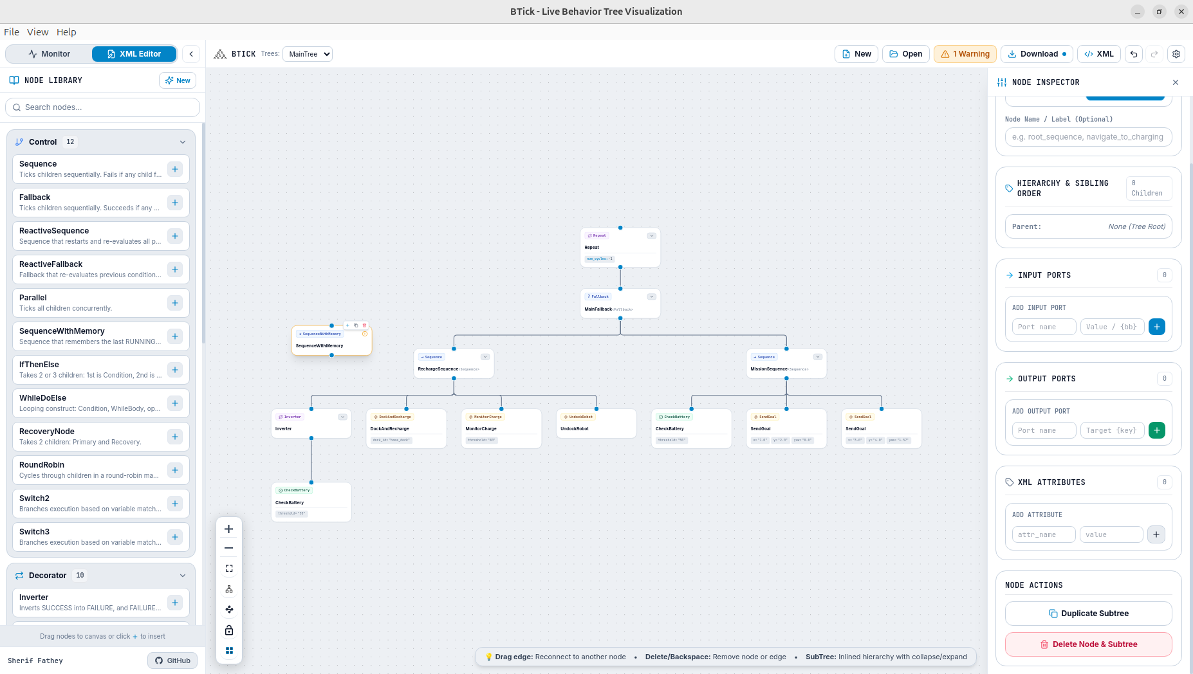Click the Open button
The width and height of the screenshot is (1193, 674).
click(x=905, y=54)
